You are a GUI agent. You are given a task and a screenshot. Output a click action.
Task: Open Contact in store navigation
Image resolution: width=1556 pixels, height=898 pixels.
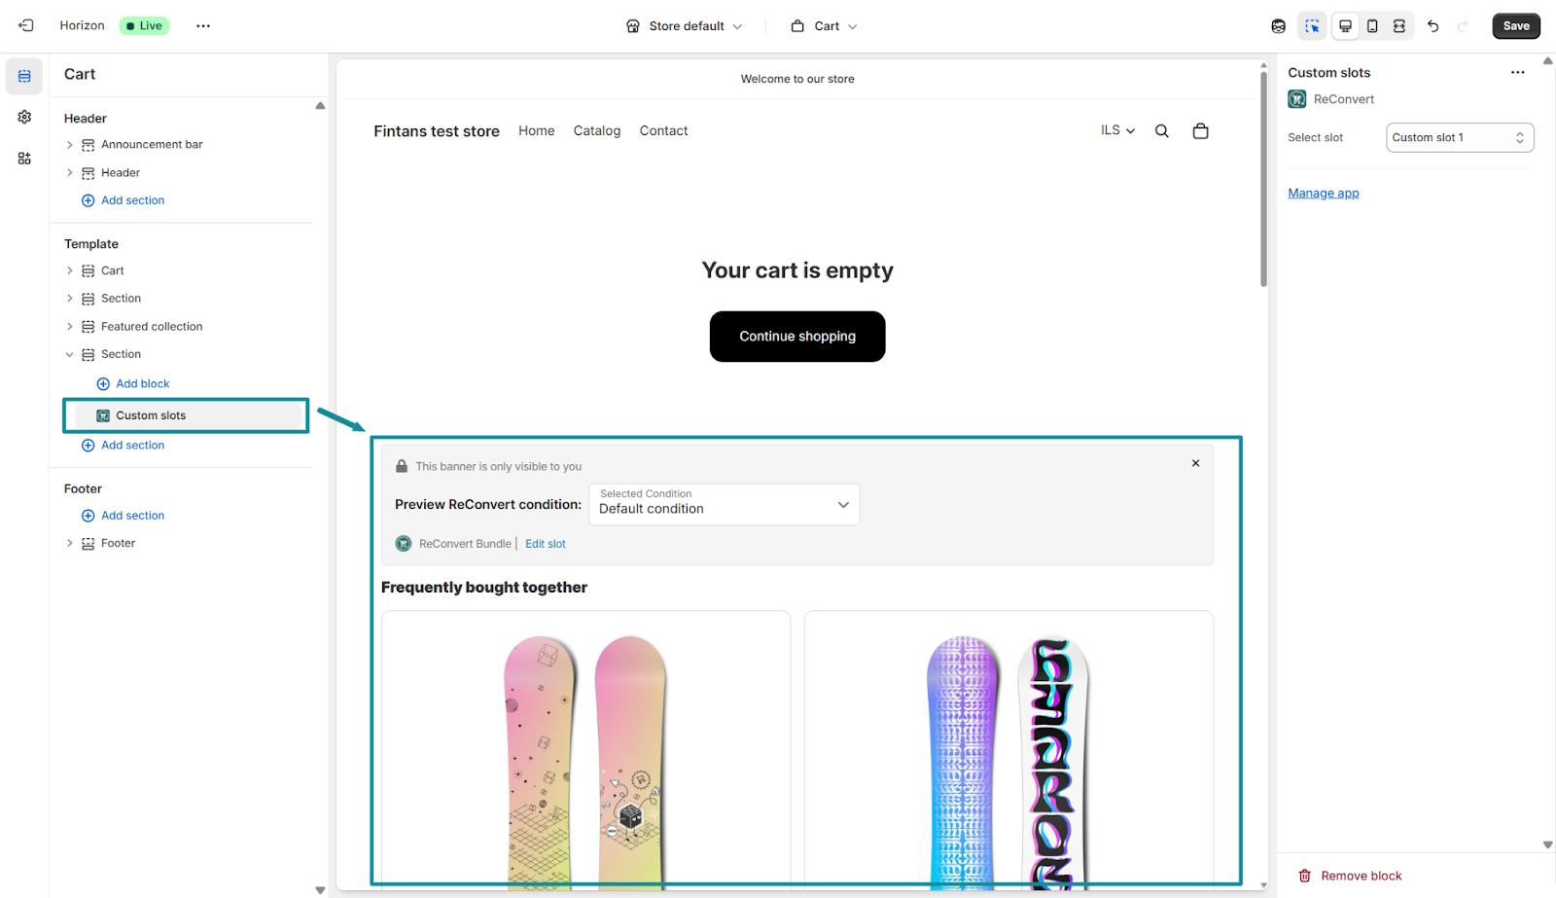663,130
